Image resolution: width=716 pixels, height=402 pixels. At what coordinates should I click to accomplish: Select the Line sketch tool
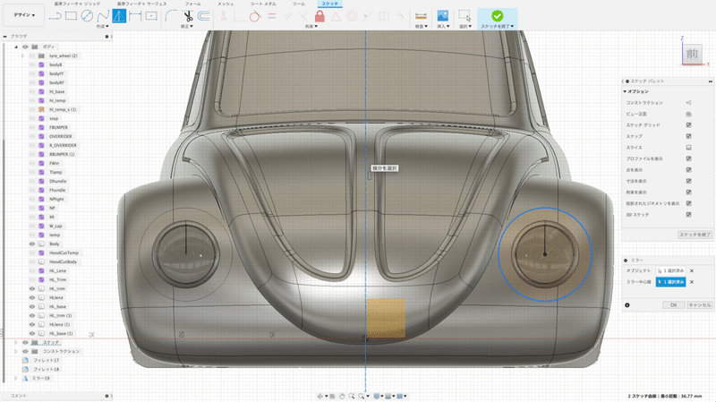pos(55,16)
